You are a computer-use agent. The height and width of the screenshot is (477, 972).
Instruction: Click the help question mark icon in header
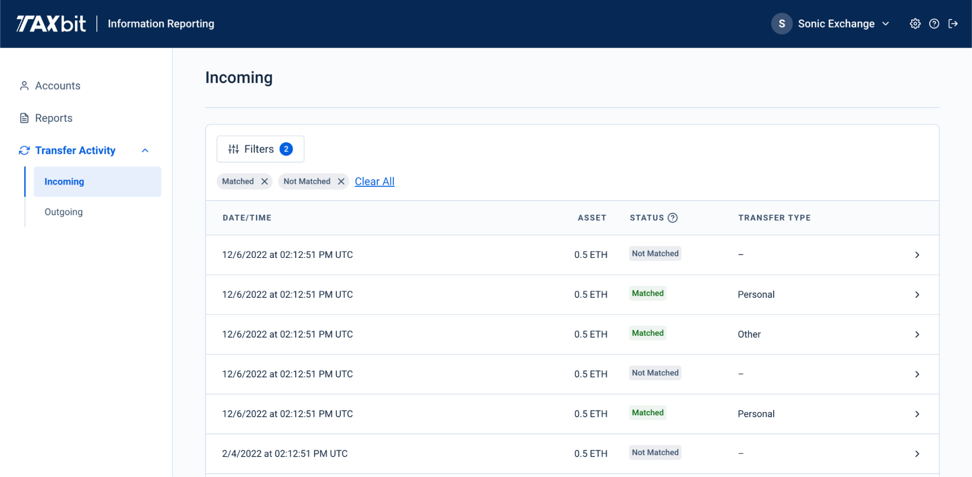934,24
